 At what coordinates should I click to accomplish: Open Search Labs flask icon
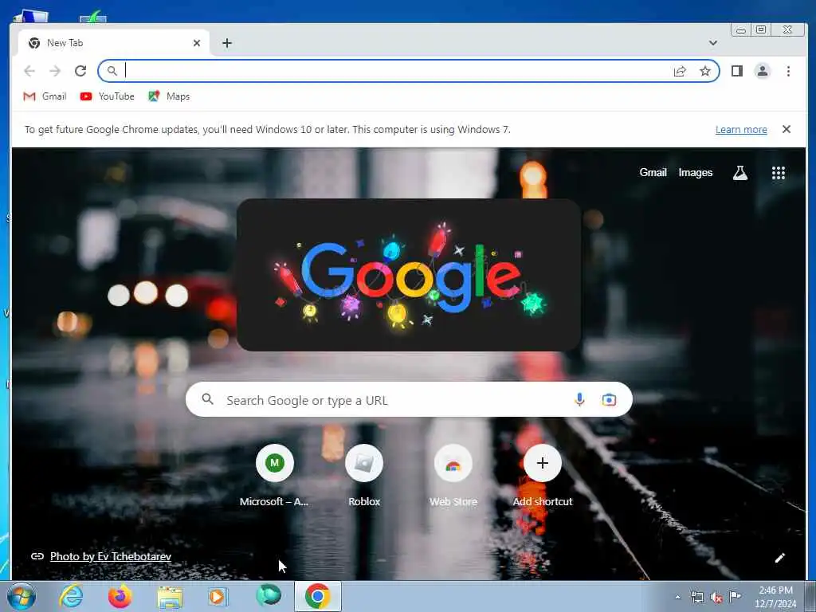click(x=740, y=173)
